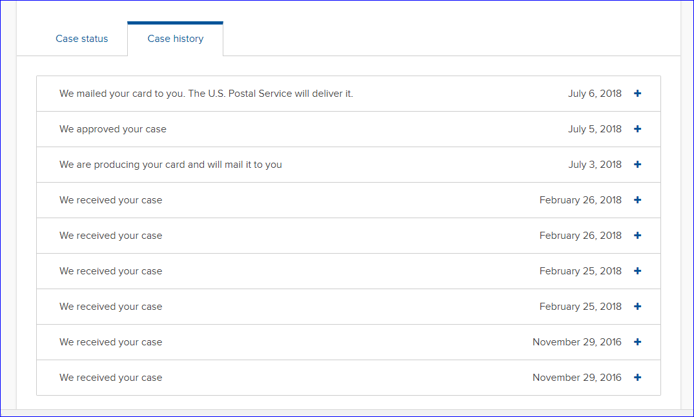The height and width of the screenshot is (417, 694).
Task: Expand the upper February 25, 2018 plus icon
Action: [637, 270]
